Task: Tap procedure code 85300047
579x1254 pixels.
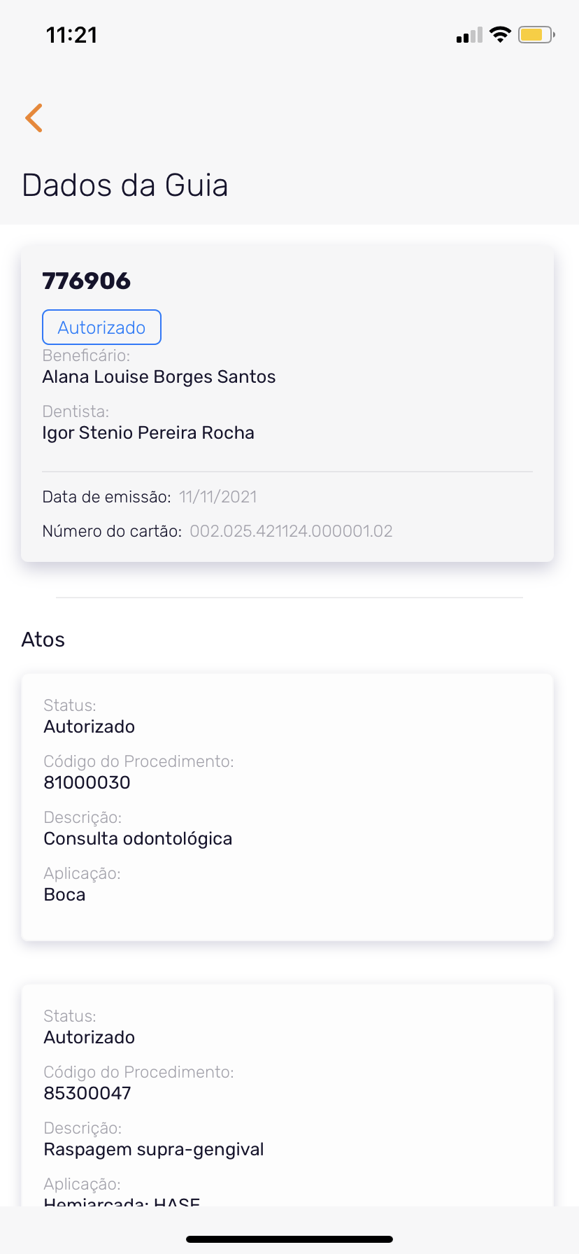Action: (x=87, y=1093)
